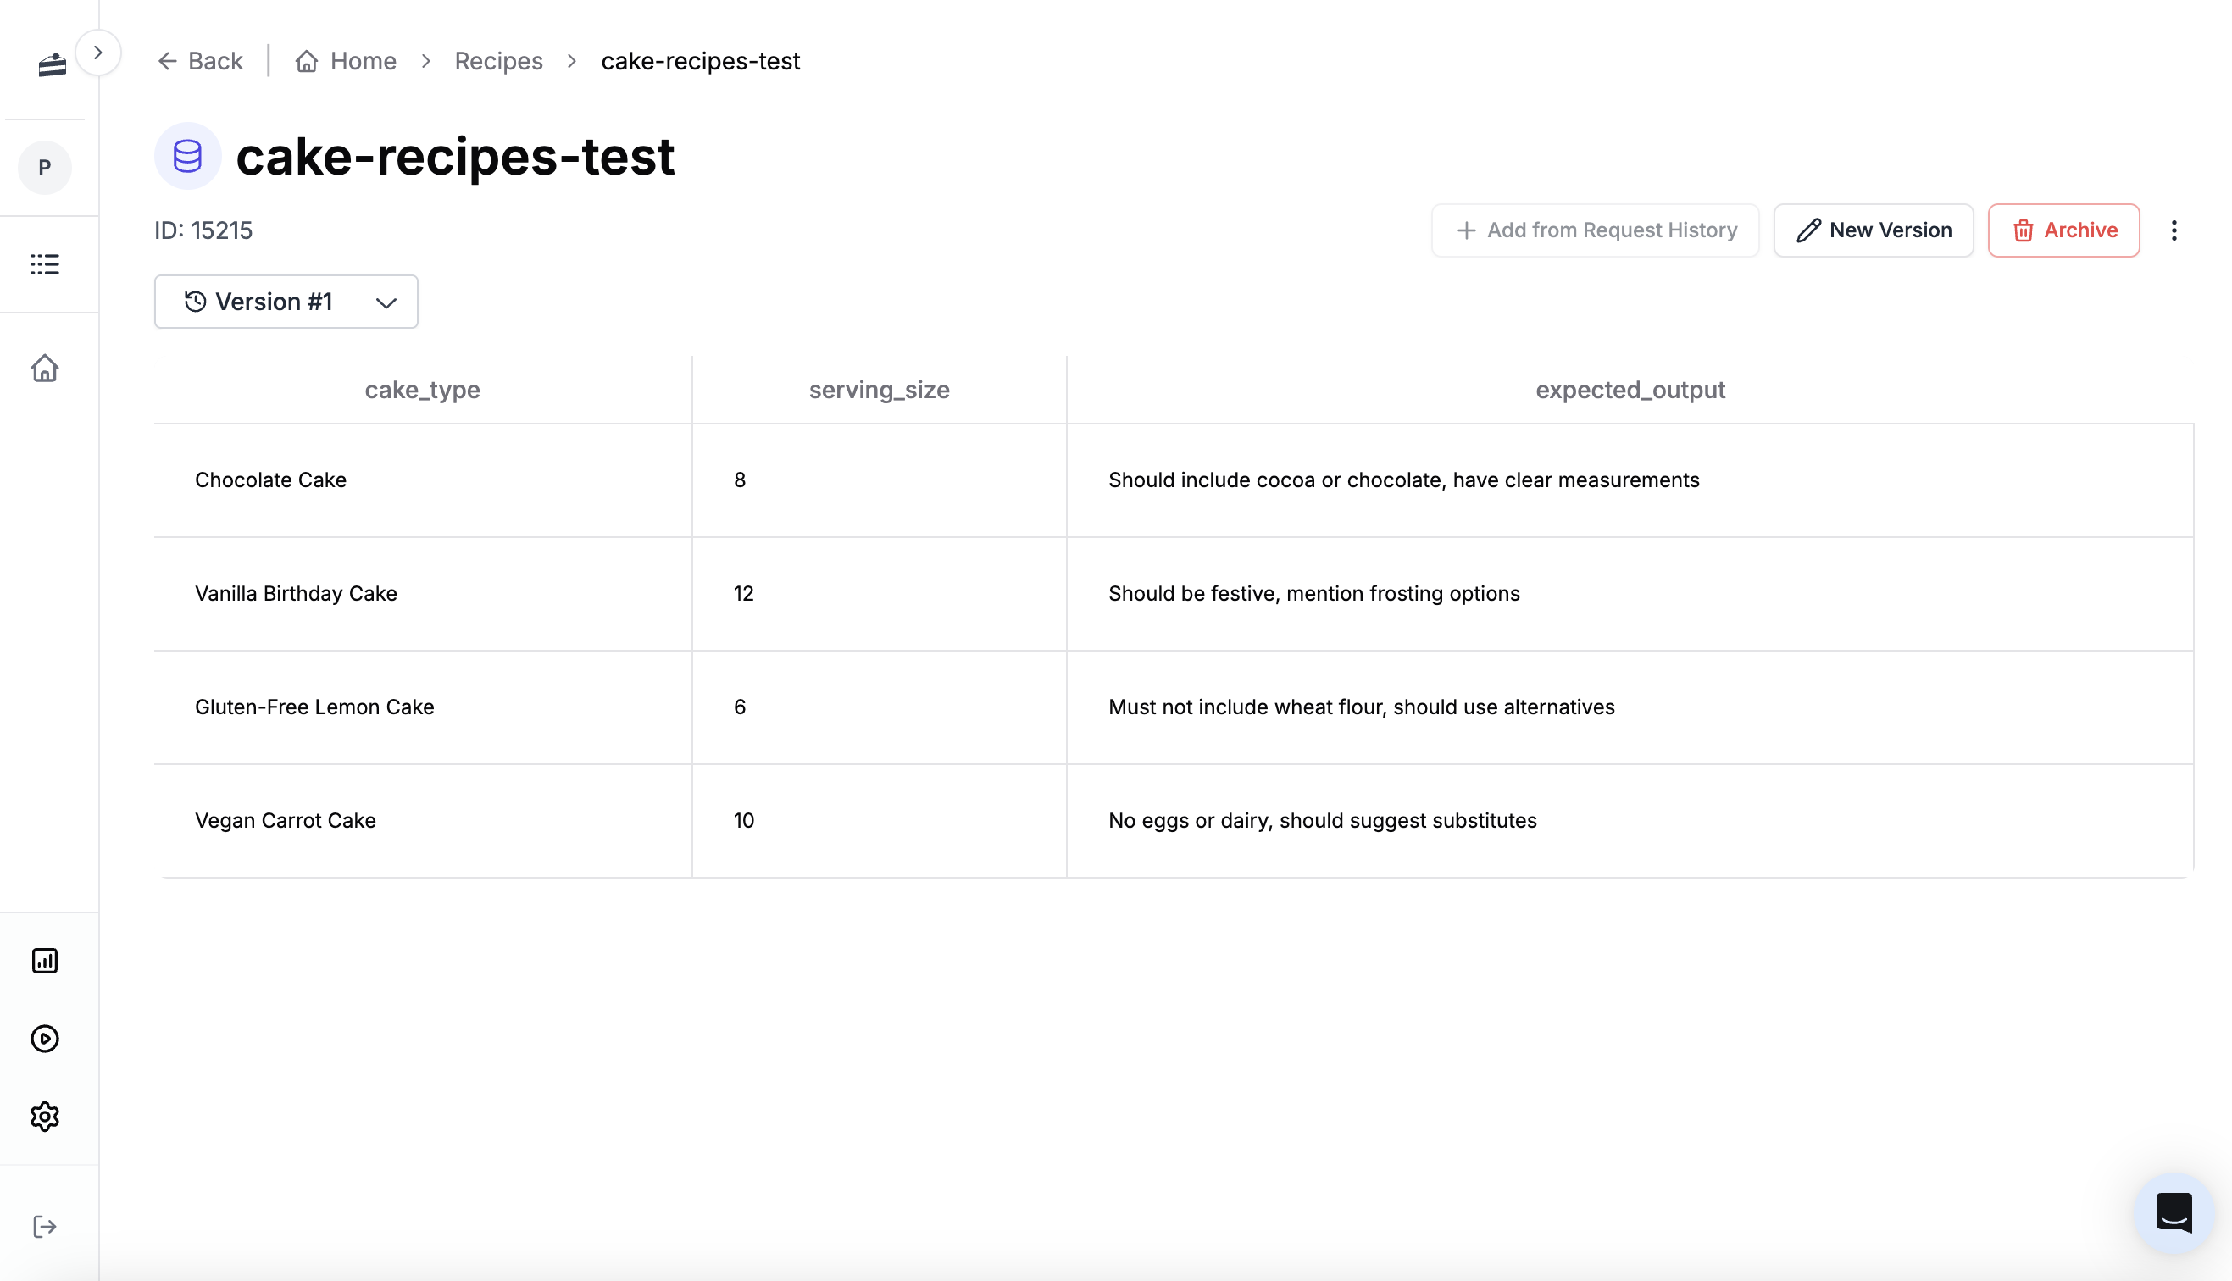Screen dimensions: 2232x1281
Task: Open the three-dot overflow menu
Action: click(x=2174, y=230)
